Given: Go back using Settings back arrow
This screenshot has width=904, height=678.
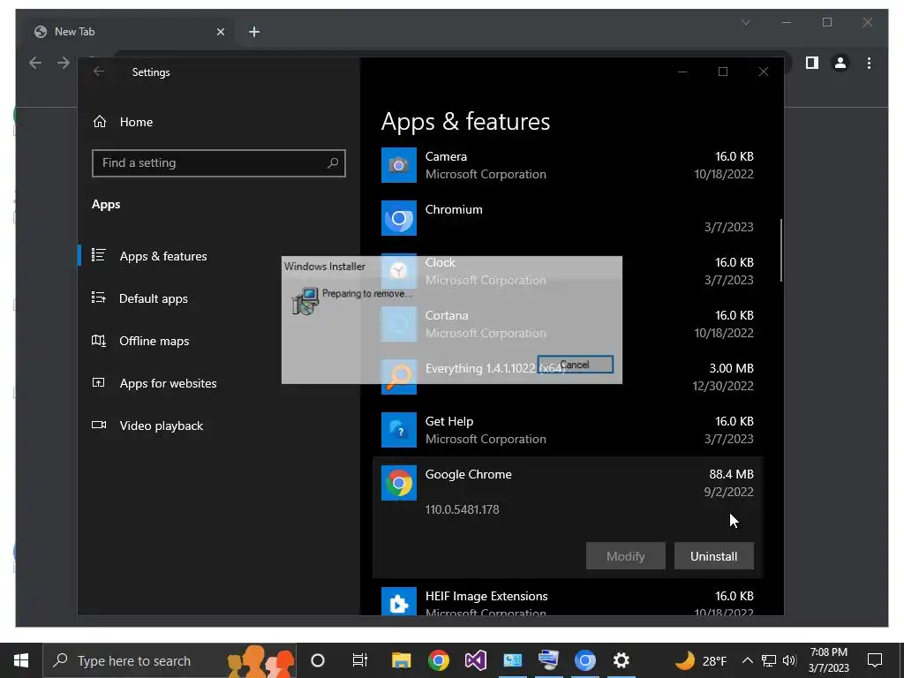Looking at the screenshot, I should pos(99,72).
